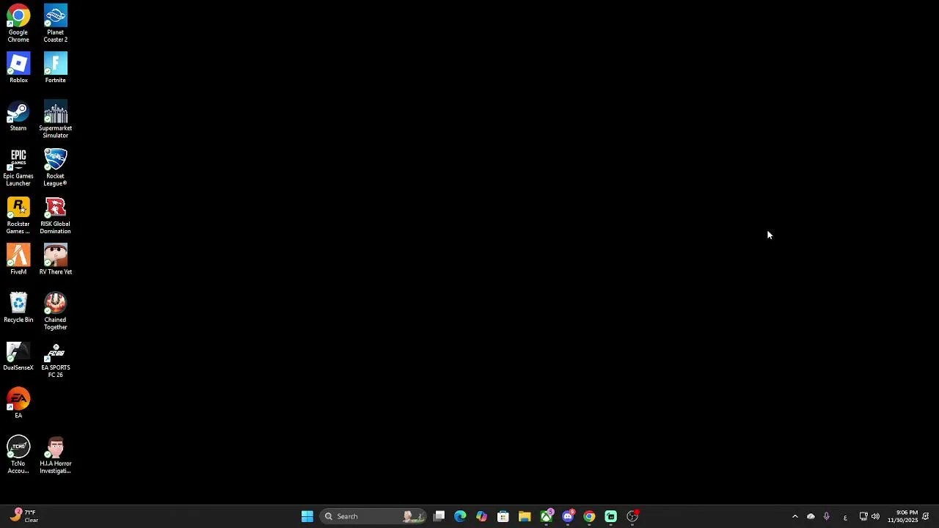The image size is (939, 528).
Task: Open the clock showing 9:06 PM
Action: tap(902, 516)
